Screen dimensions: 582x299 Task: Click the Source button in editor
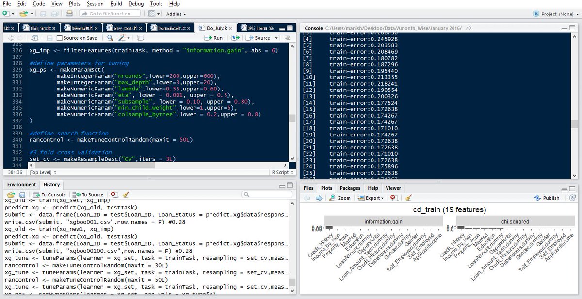(258, 38)
